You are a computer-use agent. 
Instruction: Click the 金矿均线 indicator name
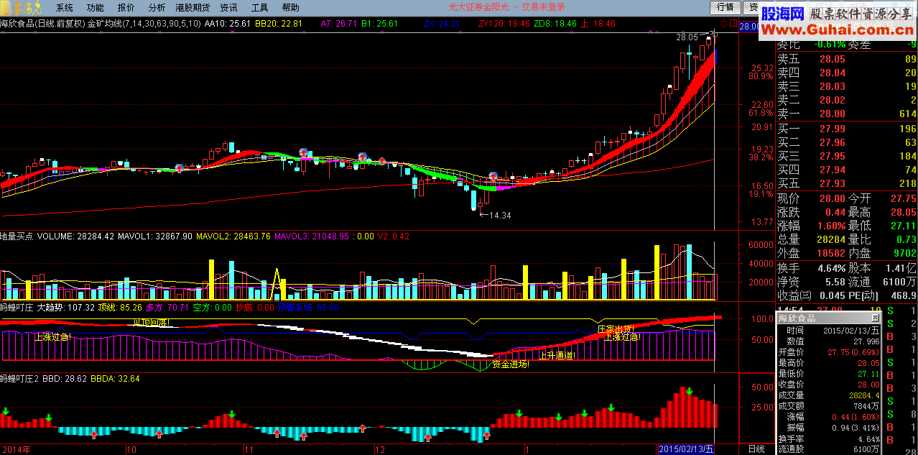coord(105,24)
